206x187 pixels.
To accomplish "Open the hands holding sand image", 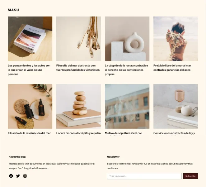I will coord(176,39).
